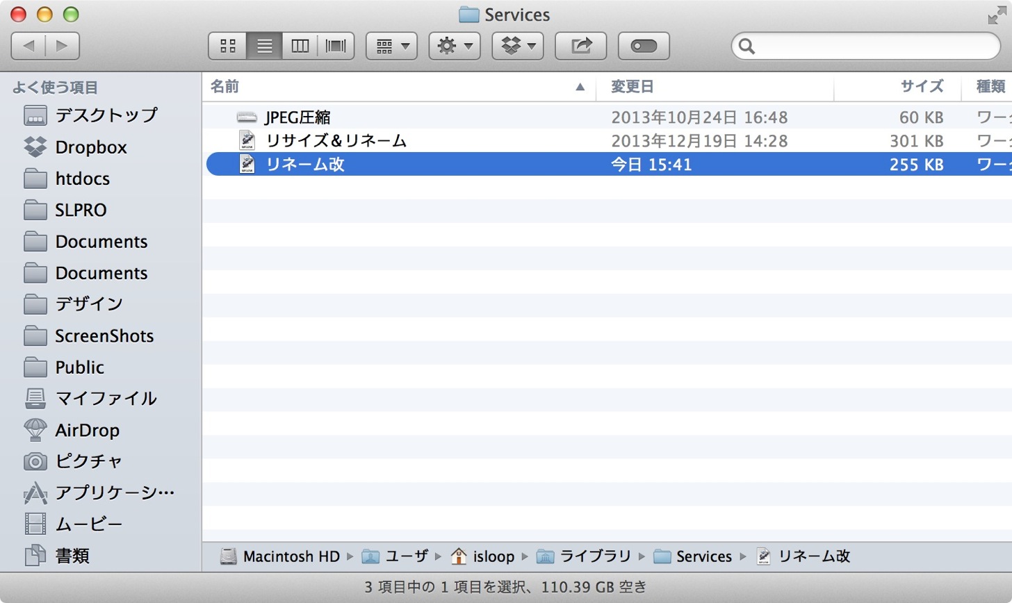Click the 301 KB size cell
This screenshot has width=1012, height=603.
coord(916,141)
